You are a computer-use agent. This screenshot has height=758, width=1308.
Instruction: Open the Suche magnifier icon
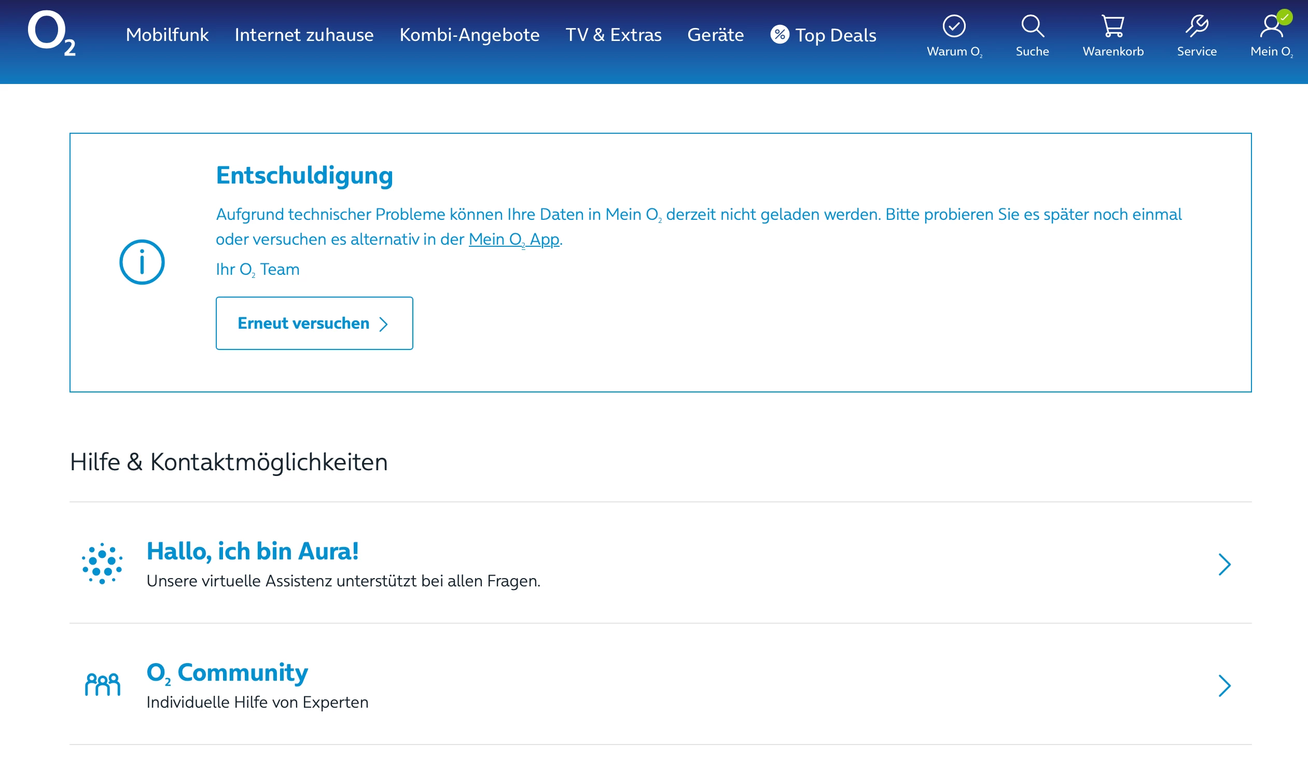[1032, 26]
